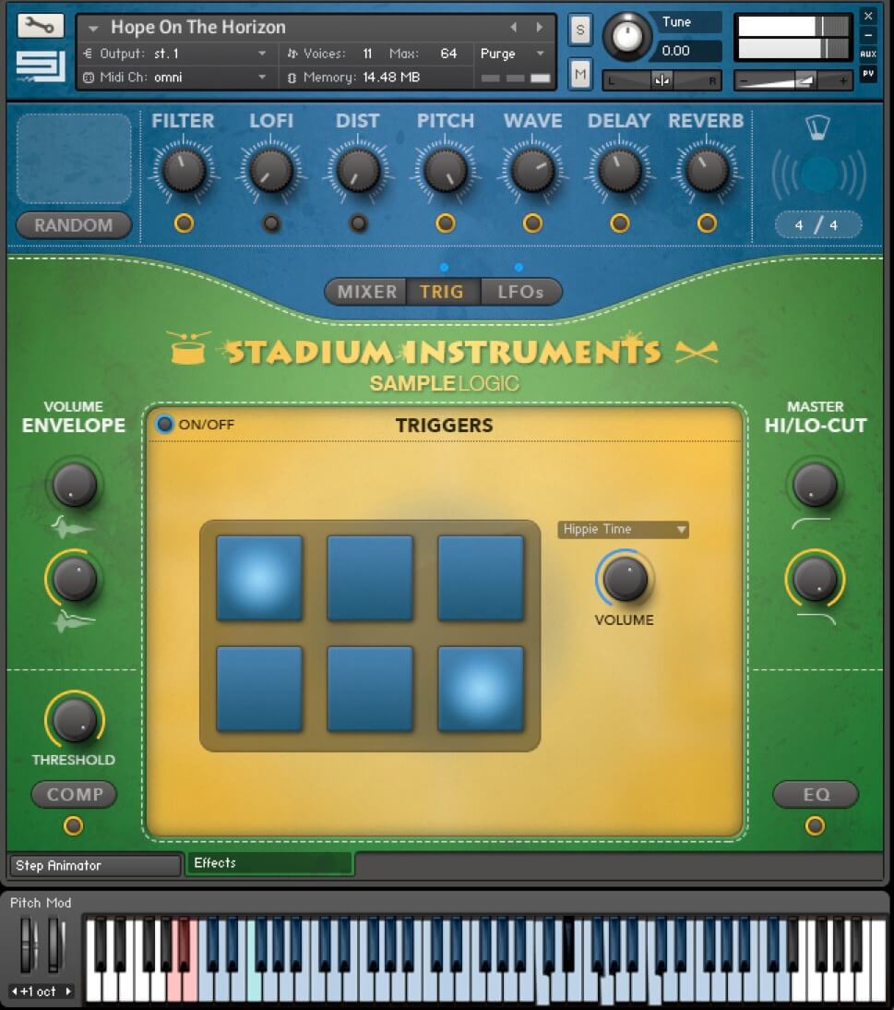Solo the instrument with the S button
The image size is (894, 1010).
[580, 30]
